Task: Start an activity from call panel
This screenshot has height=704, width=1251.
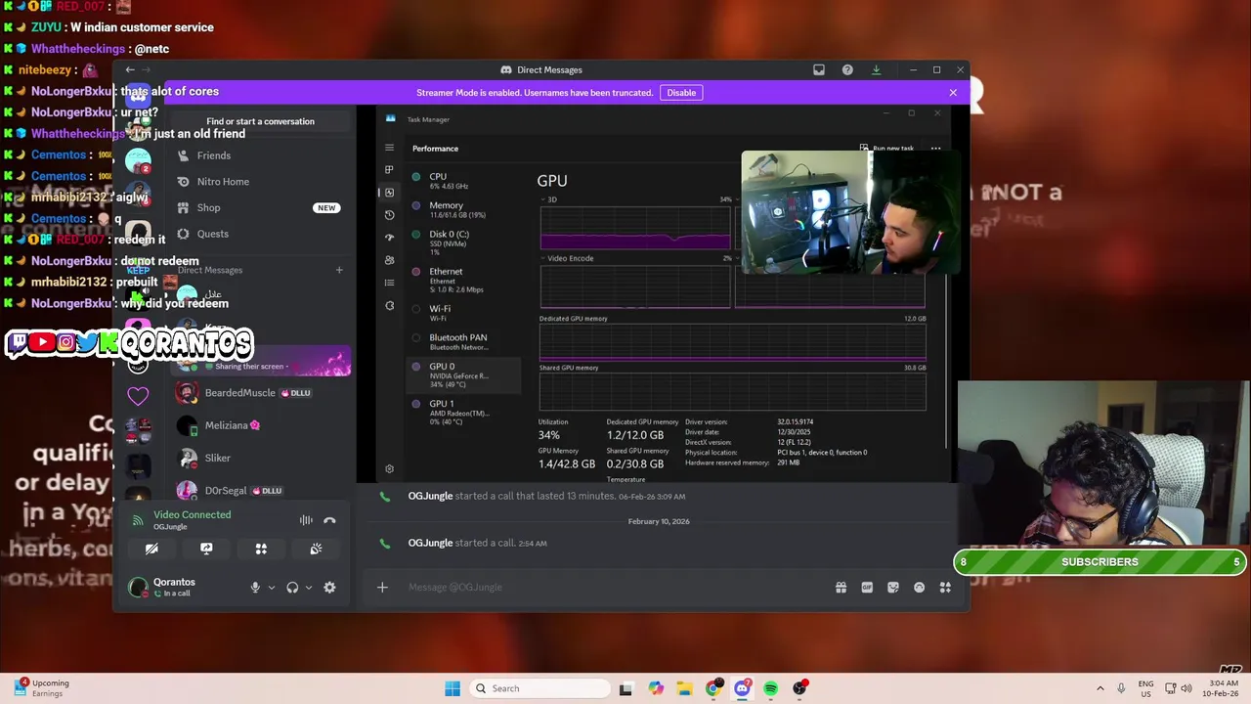Action: 261,549
